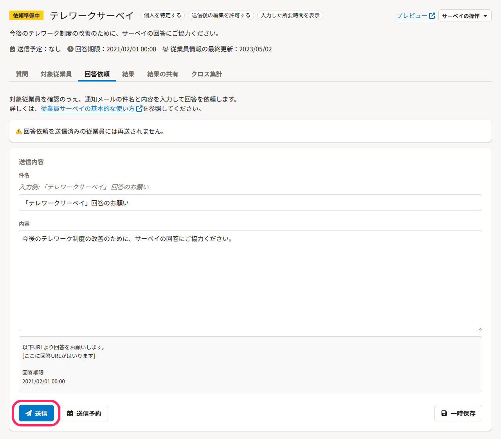Screen dimensions: 501x439
Task: Switch to the 対象従業員 tab
Action: tap(56, 74)
